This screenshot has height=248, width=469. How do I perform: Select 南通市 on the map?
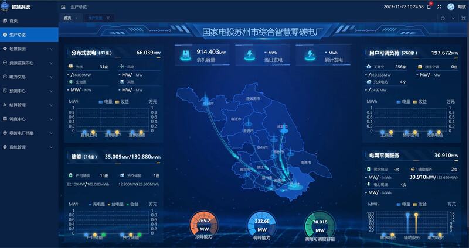click(x=305, y=163)
